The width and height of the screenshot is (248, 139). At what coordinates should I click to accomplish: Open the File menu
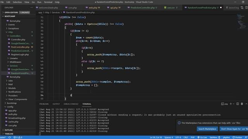tap(2, 2)
